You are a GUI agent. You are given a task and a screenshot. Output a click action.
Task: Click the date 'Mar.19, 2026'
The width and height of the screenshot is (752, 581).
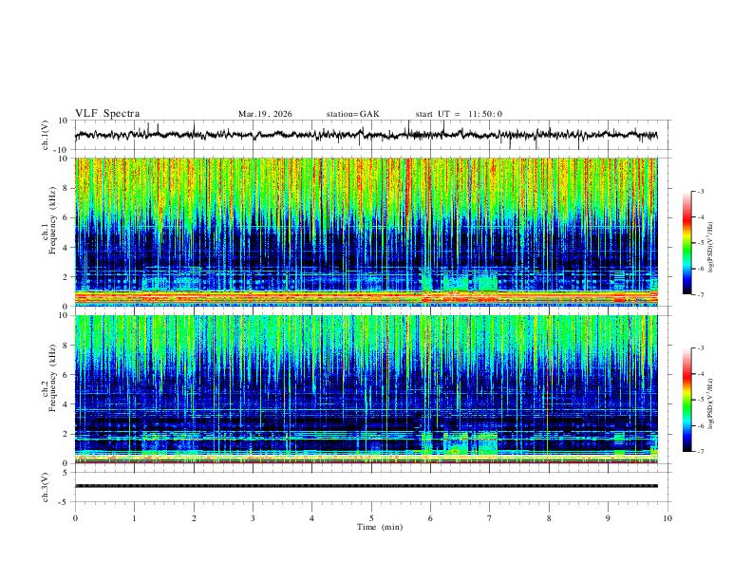[265, 114]
